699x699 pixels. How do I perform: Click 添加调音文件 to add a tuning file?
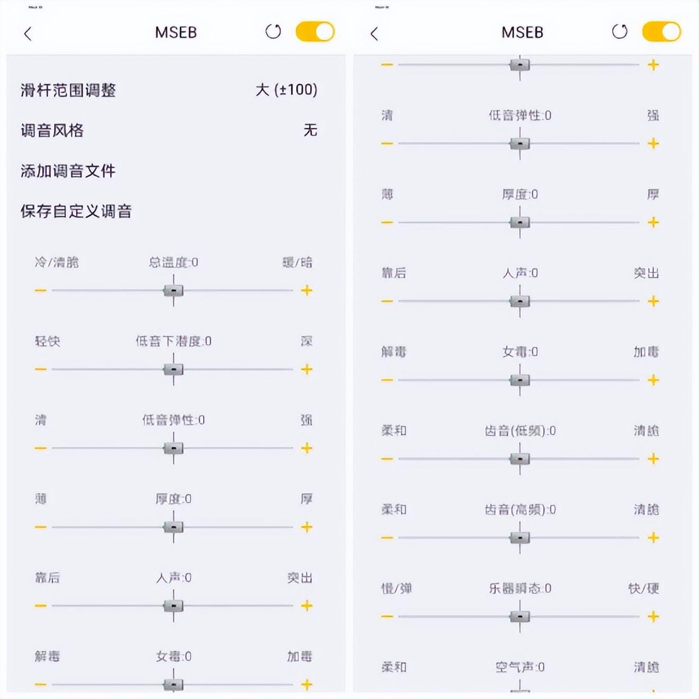(x=68, y=171)
